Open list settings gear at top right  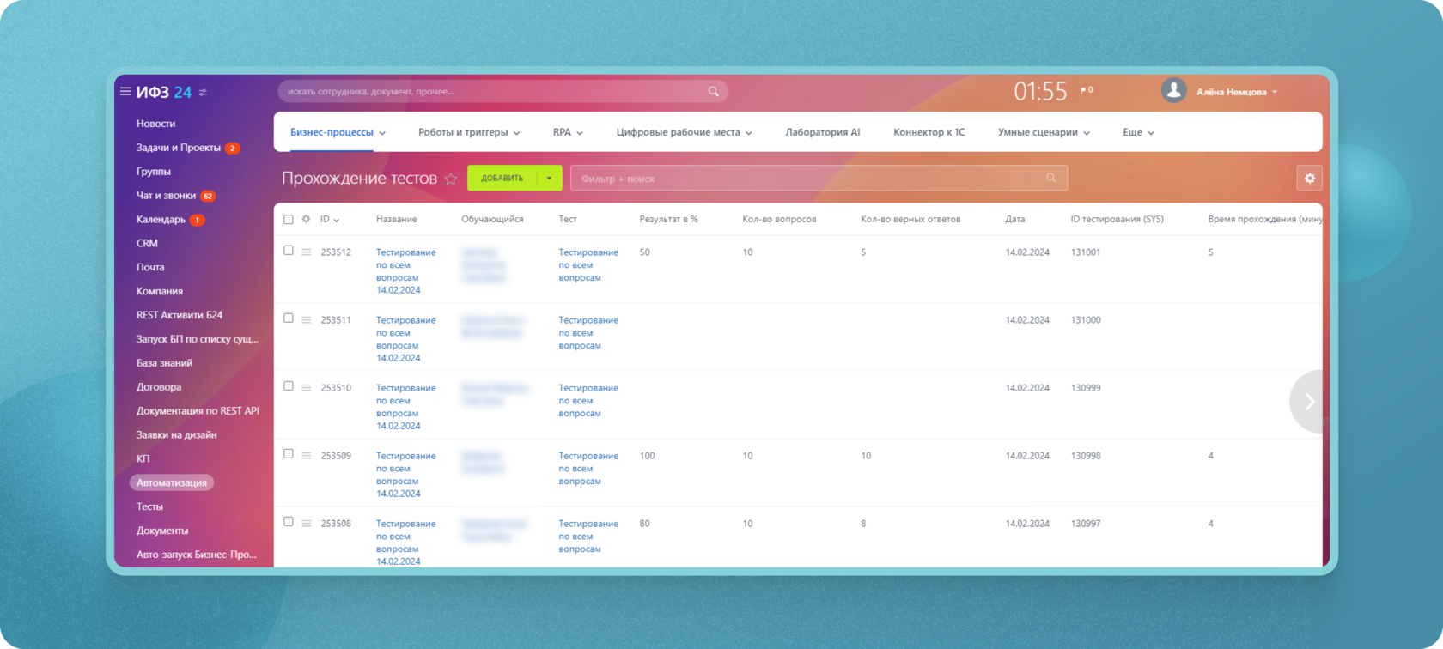point(1309,178)
